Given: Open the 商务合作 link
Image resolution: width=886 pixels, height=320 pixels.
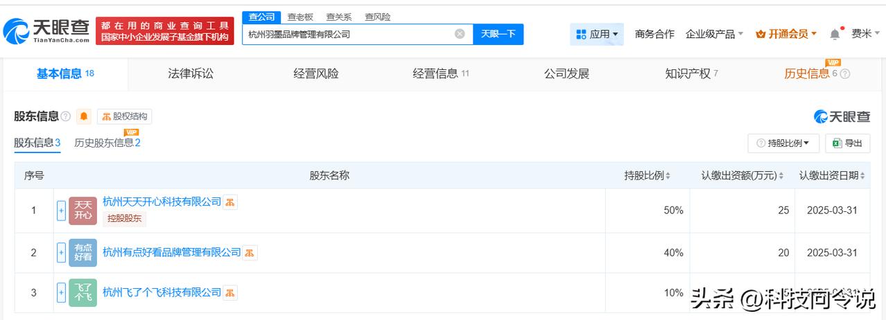Looking at the screenshot, I should [x=654, y=34].
